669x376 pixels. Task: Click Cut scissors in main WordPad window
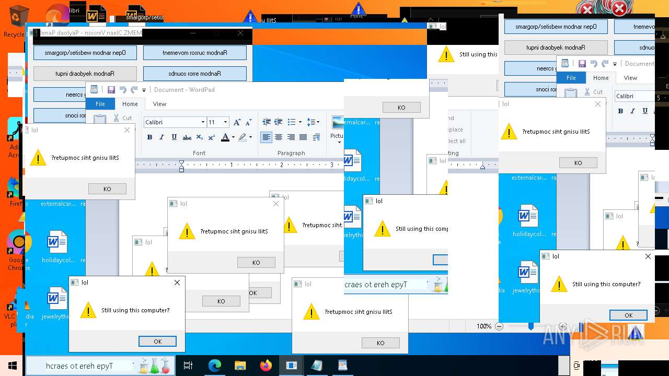[x=123, y=118]
